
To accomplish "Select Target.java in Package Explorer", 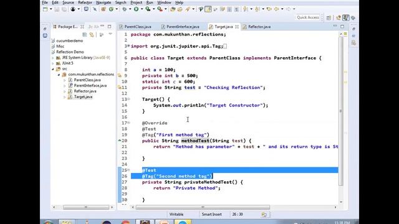I will coord(83,97).
